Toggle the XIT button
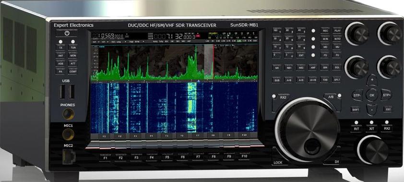404x182 pixels. 371,129
